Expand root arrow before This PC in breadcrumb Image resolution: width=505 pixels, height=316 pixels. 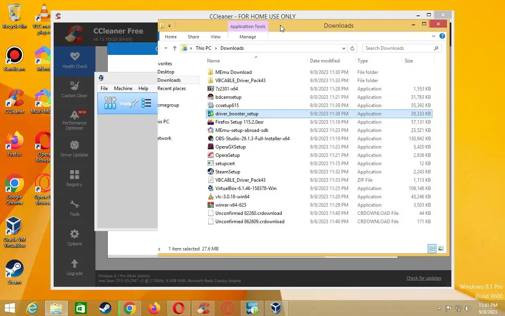coord(191,48)
